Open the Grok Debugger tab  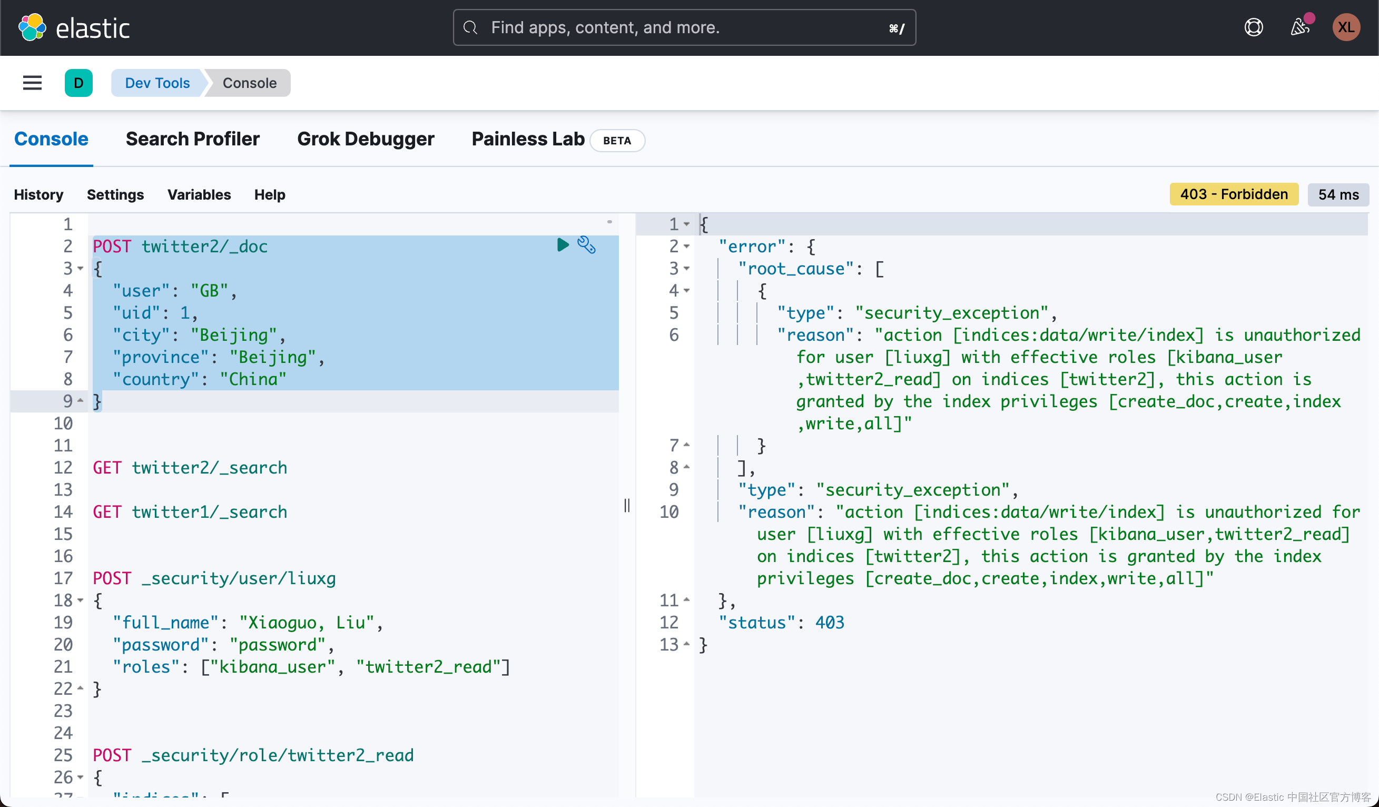(366, 139)
